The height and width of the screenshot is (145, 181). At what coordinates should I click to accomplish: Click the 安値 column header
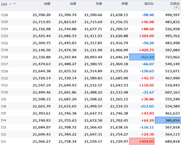tap(99, 4)
